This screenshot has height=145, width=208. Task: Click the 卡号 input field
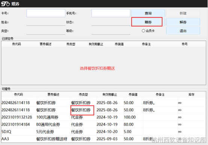[x=46, y=13]
